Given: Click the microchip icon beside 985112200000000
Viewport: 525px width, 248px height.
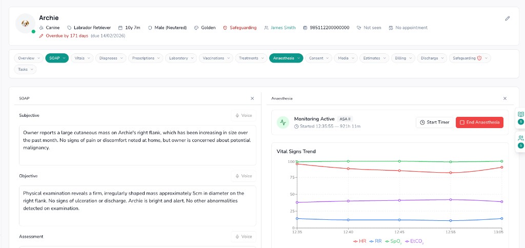Looking at the screenshot, I should coord(305,28).
